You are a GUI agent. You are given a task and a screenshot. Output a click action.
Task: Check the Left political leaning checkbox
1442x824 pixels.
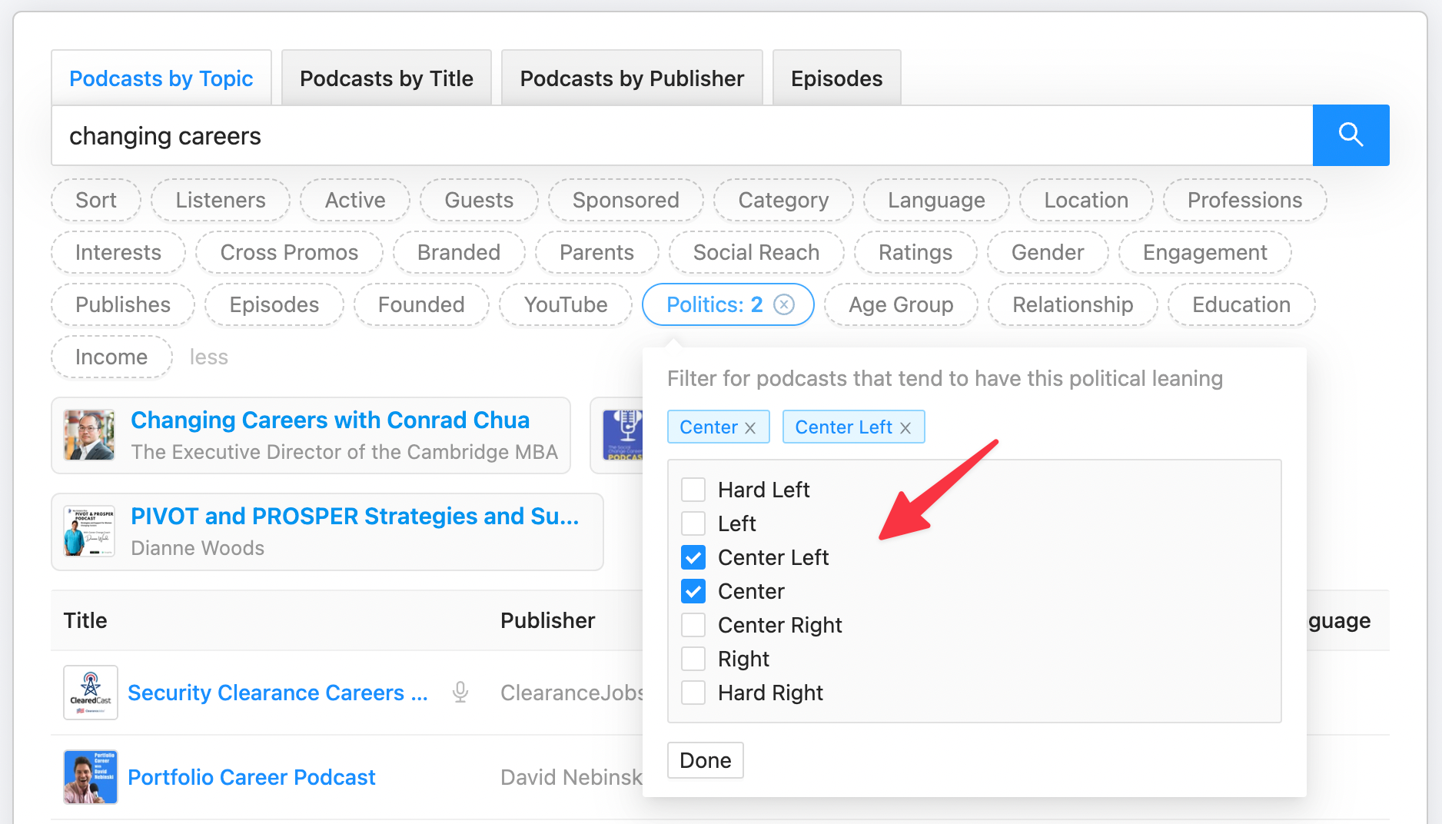coord(693,523)
